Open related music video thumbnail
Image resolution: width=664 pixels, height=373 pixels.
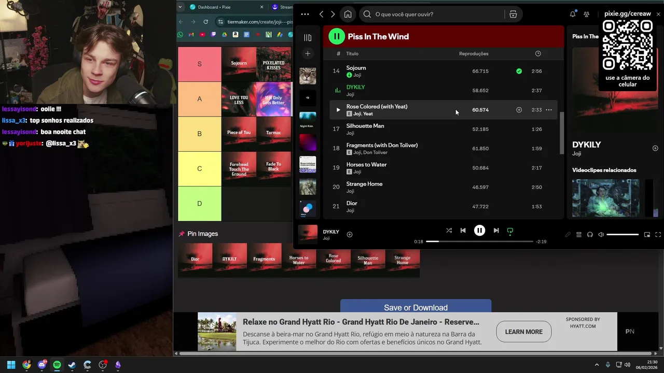[605, 198]
